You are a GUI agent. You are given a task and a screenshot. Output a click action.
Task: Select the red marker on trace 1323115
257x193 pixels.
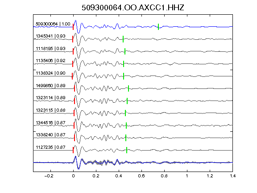tap(74, 113)
